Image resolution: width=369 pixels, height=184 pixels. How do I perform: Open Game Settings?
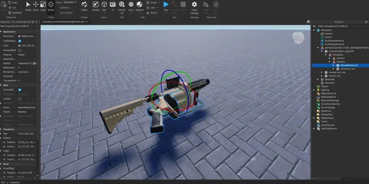pos(194,6)
